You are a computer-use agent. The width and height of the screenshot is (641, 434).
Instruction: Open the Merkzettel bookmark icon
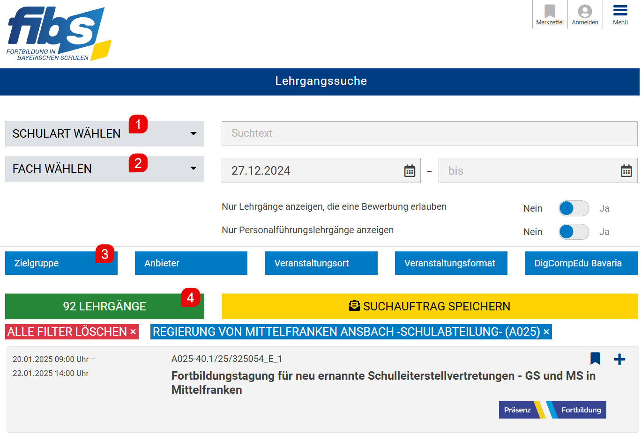[x=549, y=12]
